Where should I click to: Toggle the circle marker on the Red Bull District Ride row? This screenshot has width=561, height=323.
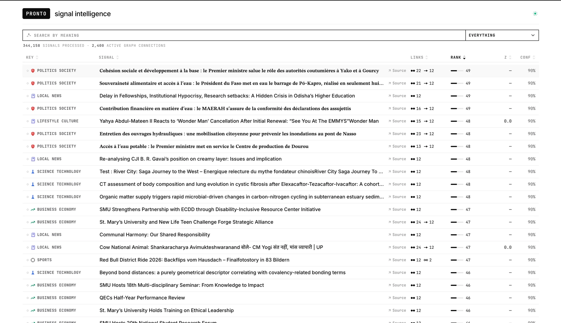tap(28, 260)
